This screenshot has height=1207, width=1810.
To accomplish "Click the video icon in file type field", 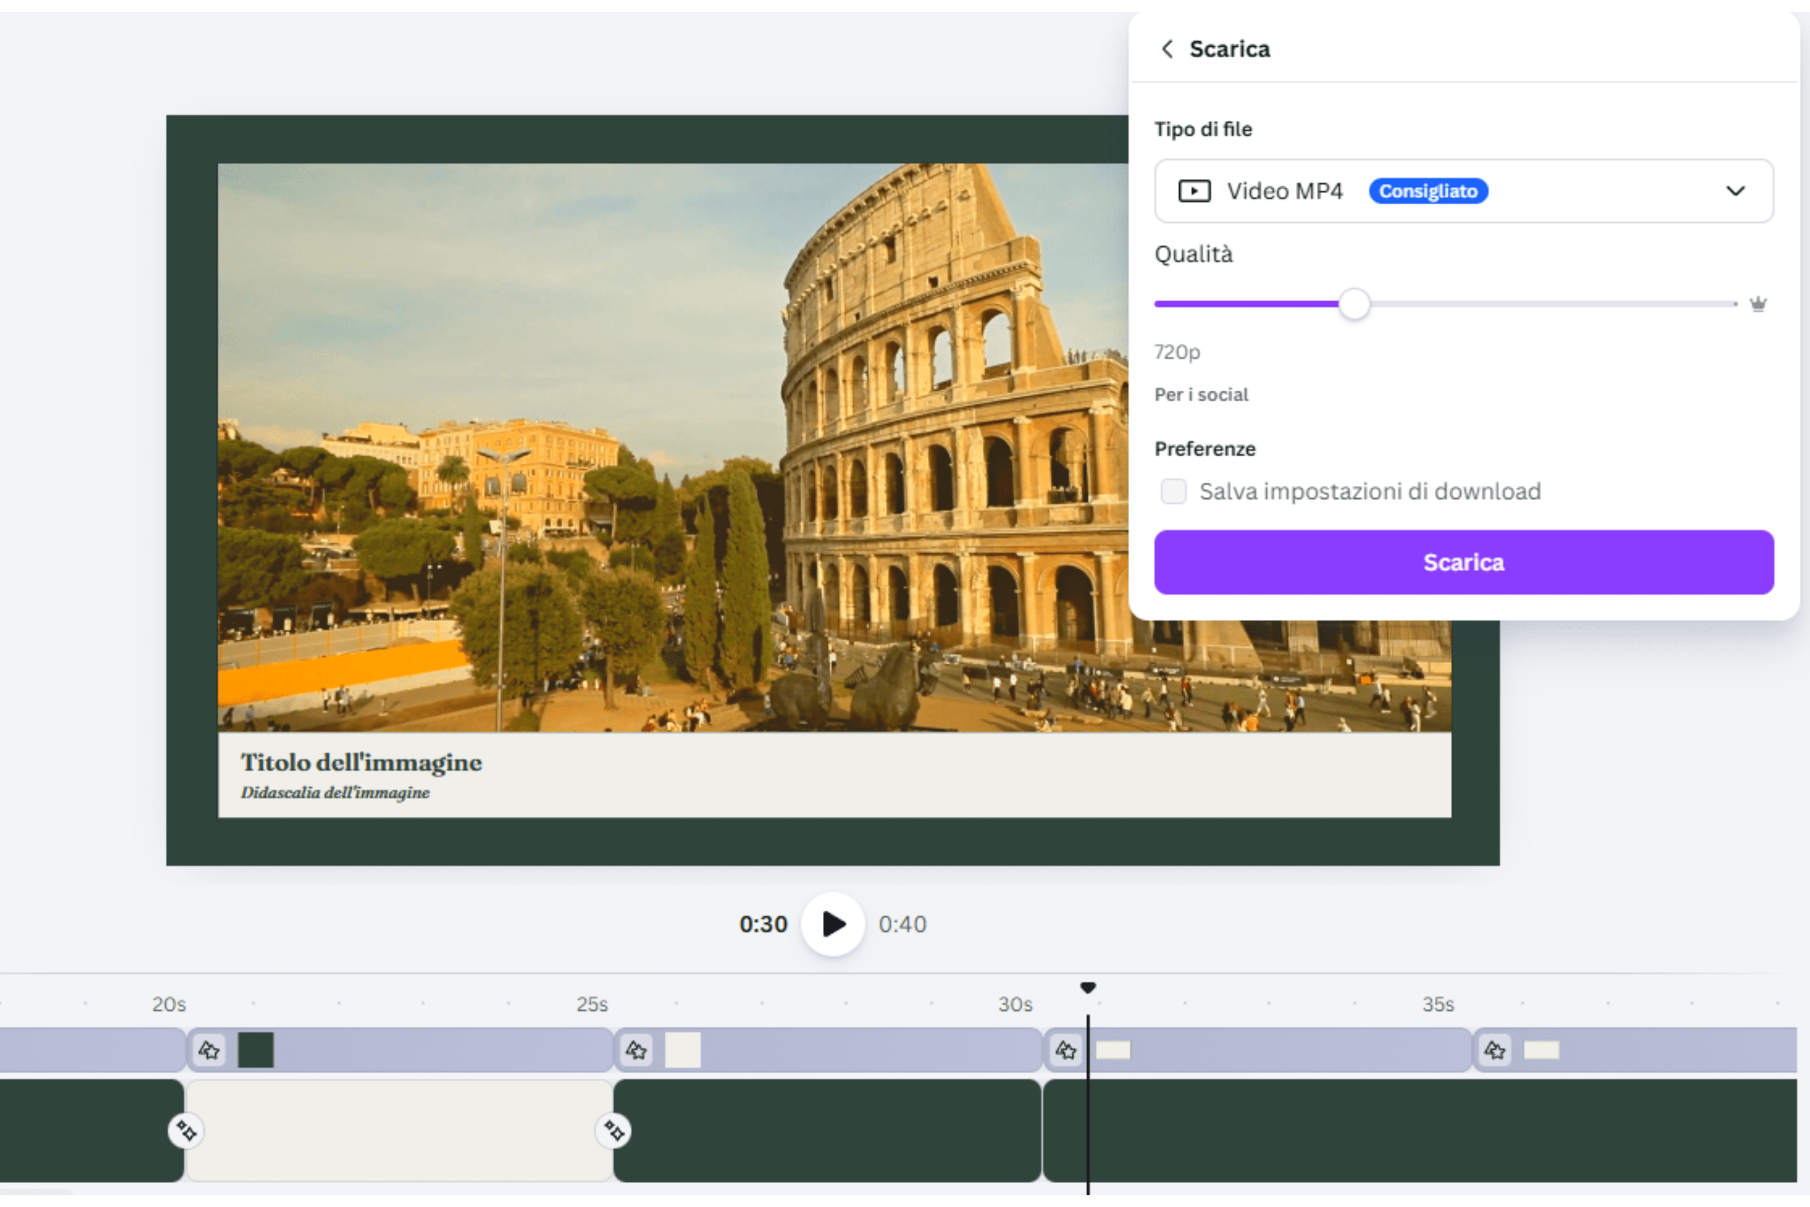I will [x=1195, y=191].
